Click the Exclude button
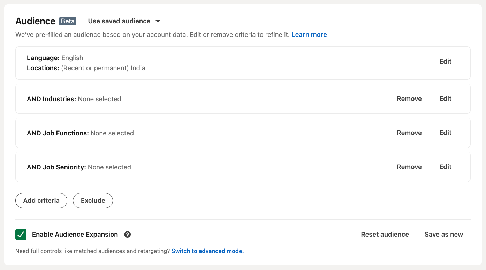The width and height of the screenshot is (486, 270). pos(93,201)
